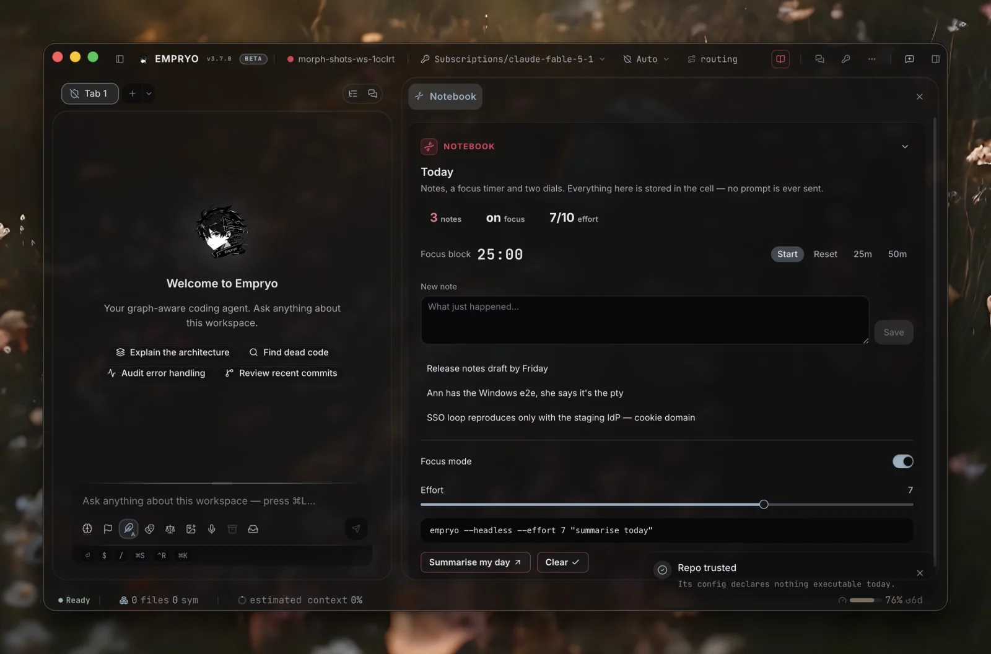Reset the focus block timer
The width and height of the screenshot is (991, 654).
(826, 254)
